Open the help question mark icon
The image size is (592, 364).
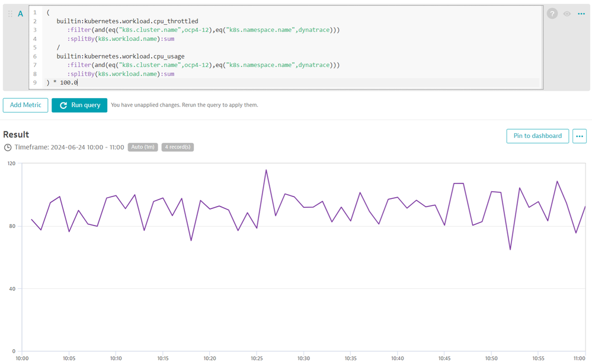pos(552,14)
